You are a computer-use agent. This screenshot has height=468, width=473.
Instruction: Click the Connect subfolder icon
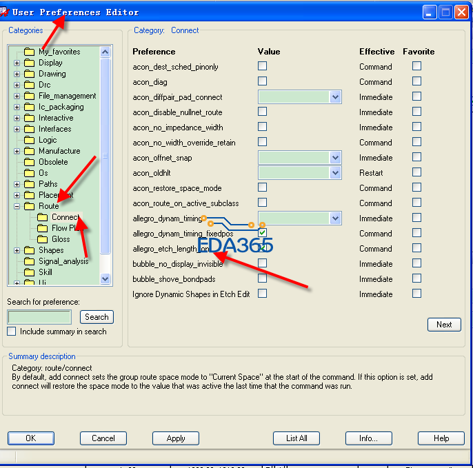click(x=43, y=217)
